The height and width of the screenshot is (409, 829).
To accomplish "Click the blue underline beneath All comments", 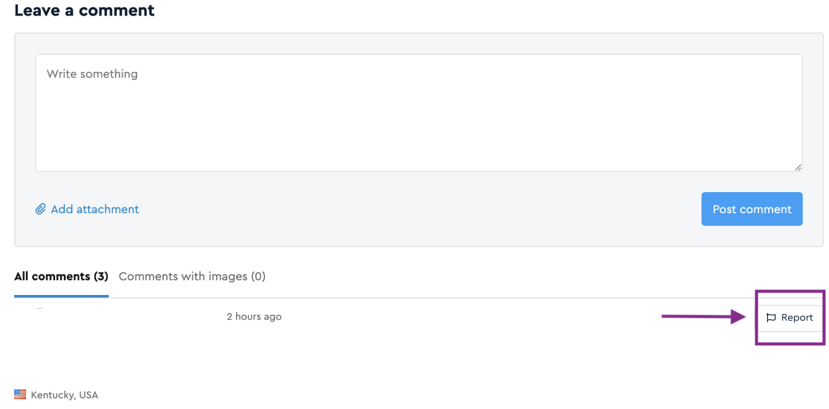I will tap(61, 296).
